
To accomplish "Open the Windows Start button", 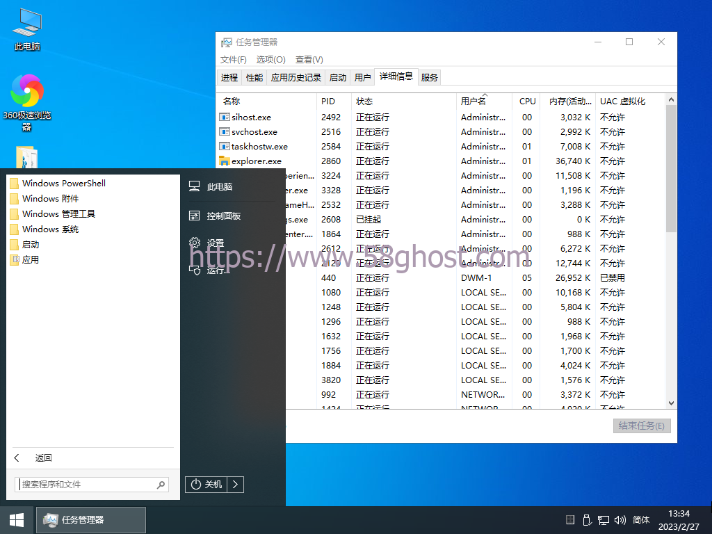I will pos(16,519).
